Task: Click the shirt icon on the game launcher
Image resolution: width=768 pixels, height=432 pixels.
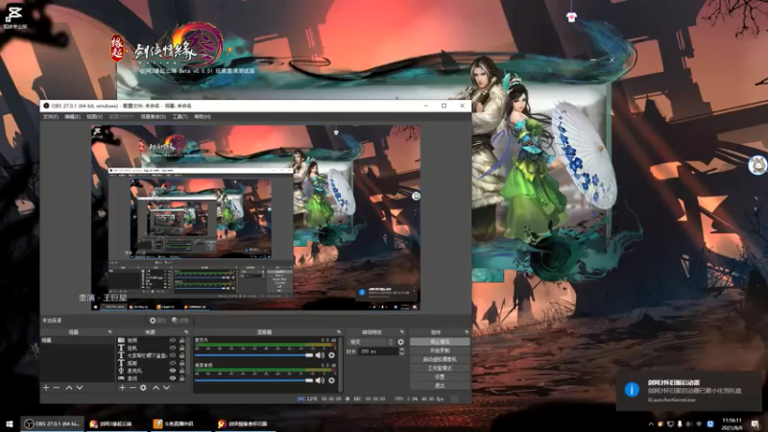Action: (571, 17)
